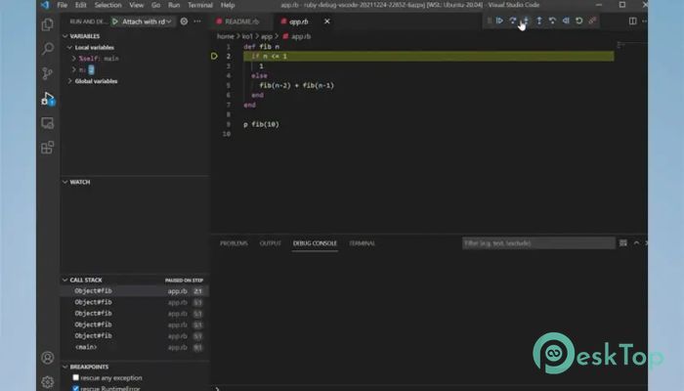Close the app.rb editor tab
The image size is (684, 391).
(x=327, y=22)
